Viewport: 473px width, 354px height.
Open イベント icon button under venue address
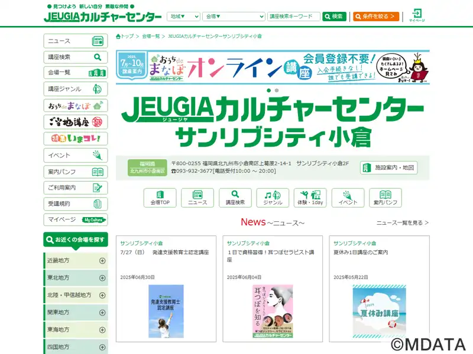tap(348, 198)
